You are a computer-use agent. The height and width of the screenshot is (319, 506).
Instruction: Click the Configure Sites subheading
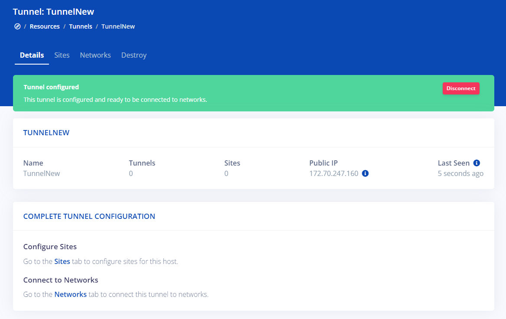pos(50,247)
